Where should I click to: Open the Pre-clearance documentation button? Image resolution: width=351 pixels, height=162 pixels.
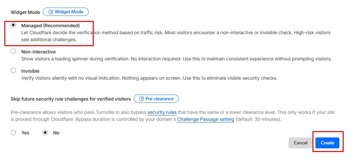click(x=156, y=99)
